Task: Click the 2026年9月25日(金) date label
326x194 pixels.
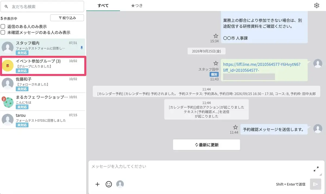Action: tap(206, 51)
